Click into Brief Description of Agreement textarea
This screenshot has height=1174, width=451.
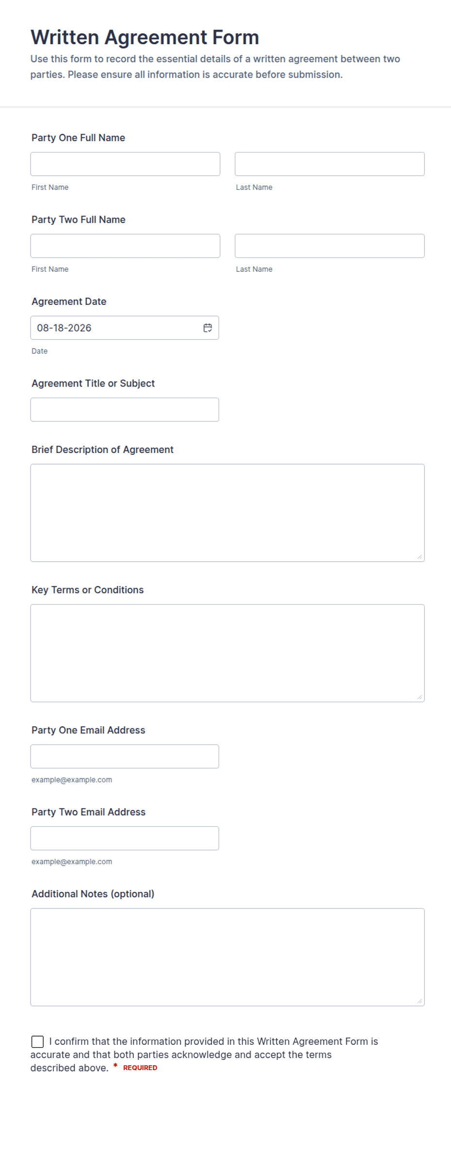227,513
